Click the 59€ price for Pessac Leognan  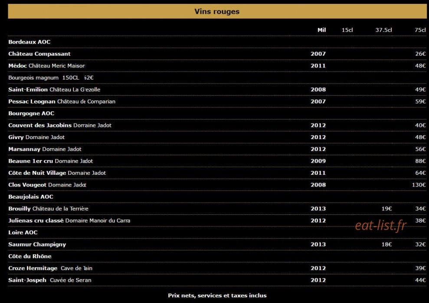pyautogui.click(x=420, y=101)
